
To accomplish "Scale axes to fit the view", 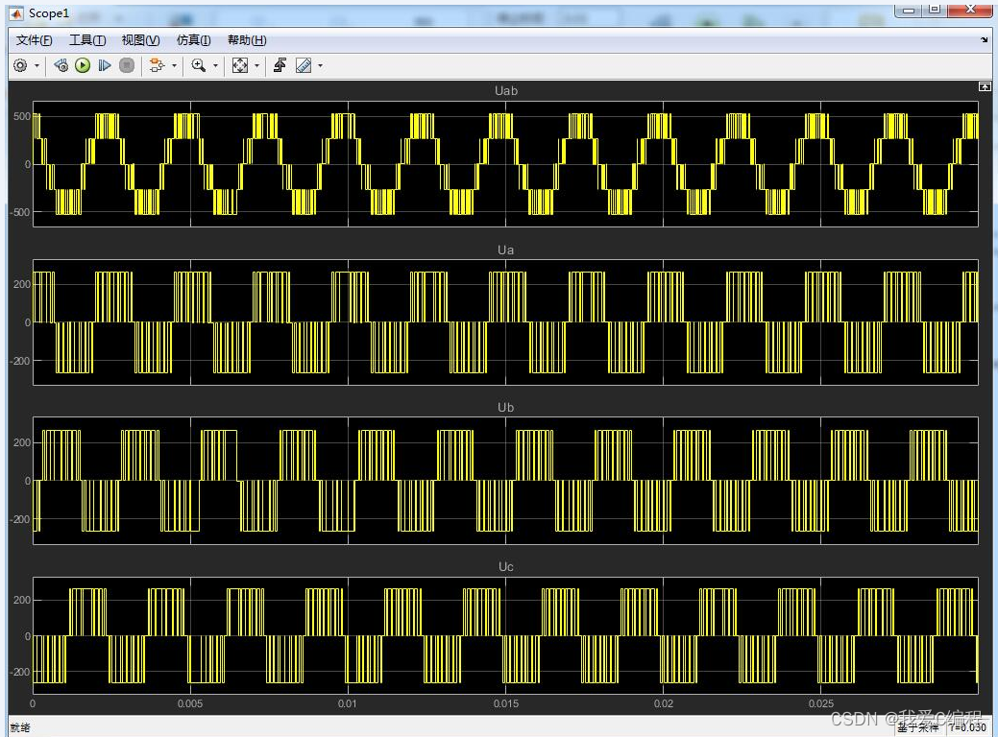I will pyautogui.click(x=240, y=65).
